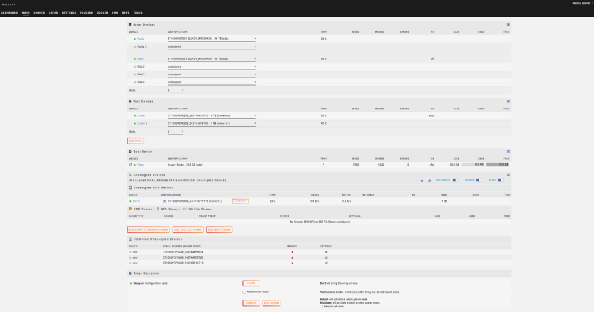
Task: Click Add Remote SMB/NFS Share button
Action: pyautogui.click(x=148, y=230)
